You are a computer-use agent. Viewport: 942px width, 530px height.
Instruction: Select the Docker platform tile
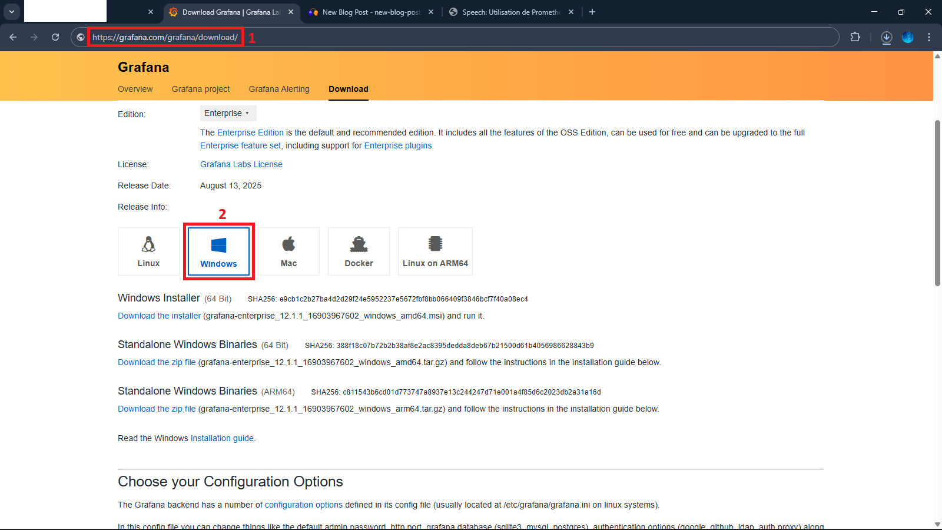pos(359,251)
